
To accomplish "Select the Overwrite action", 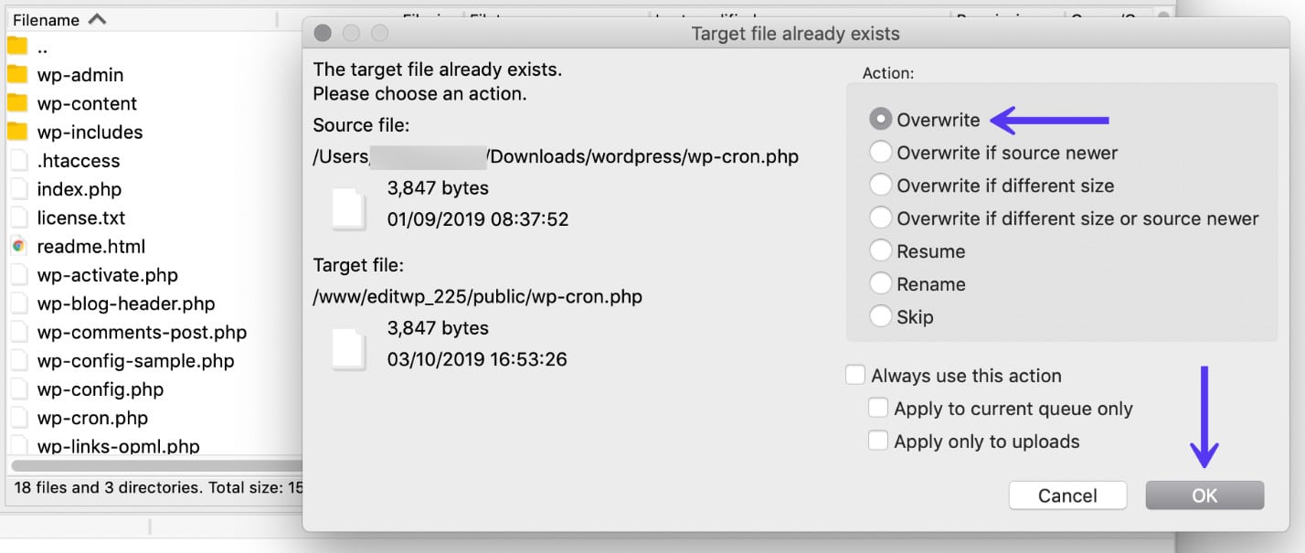I will tap(880, 119).
